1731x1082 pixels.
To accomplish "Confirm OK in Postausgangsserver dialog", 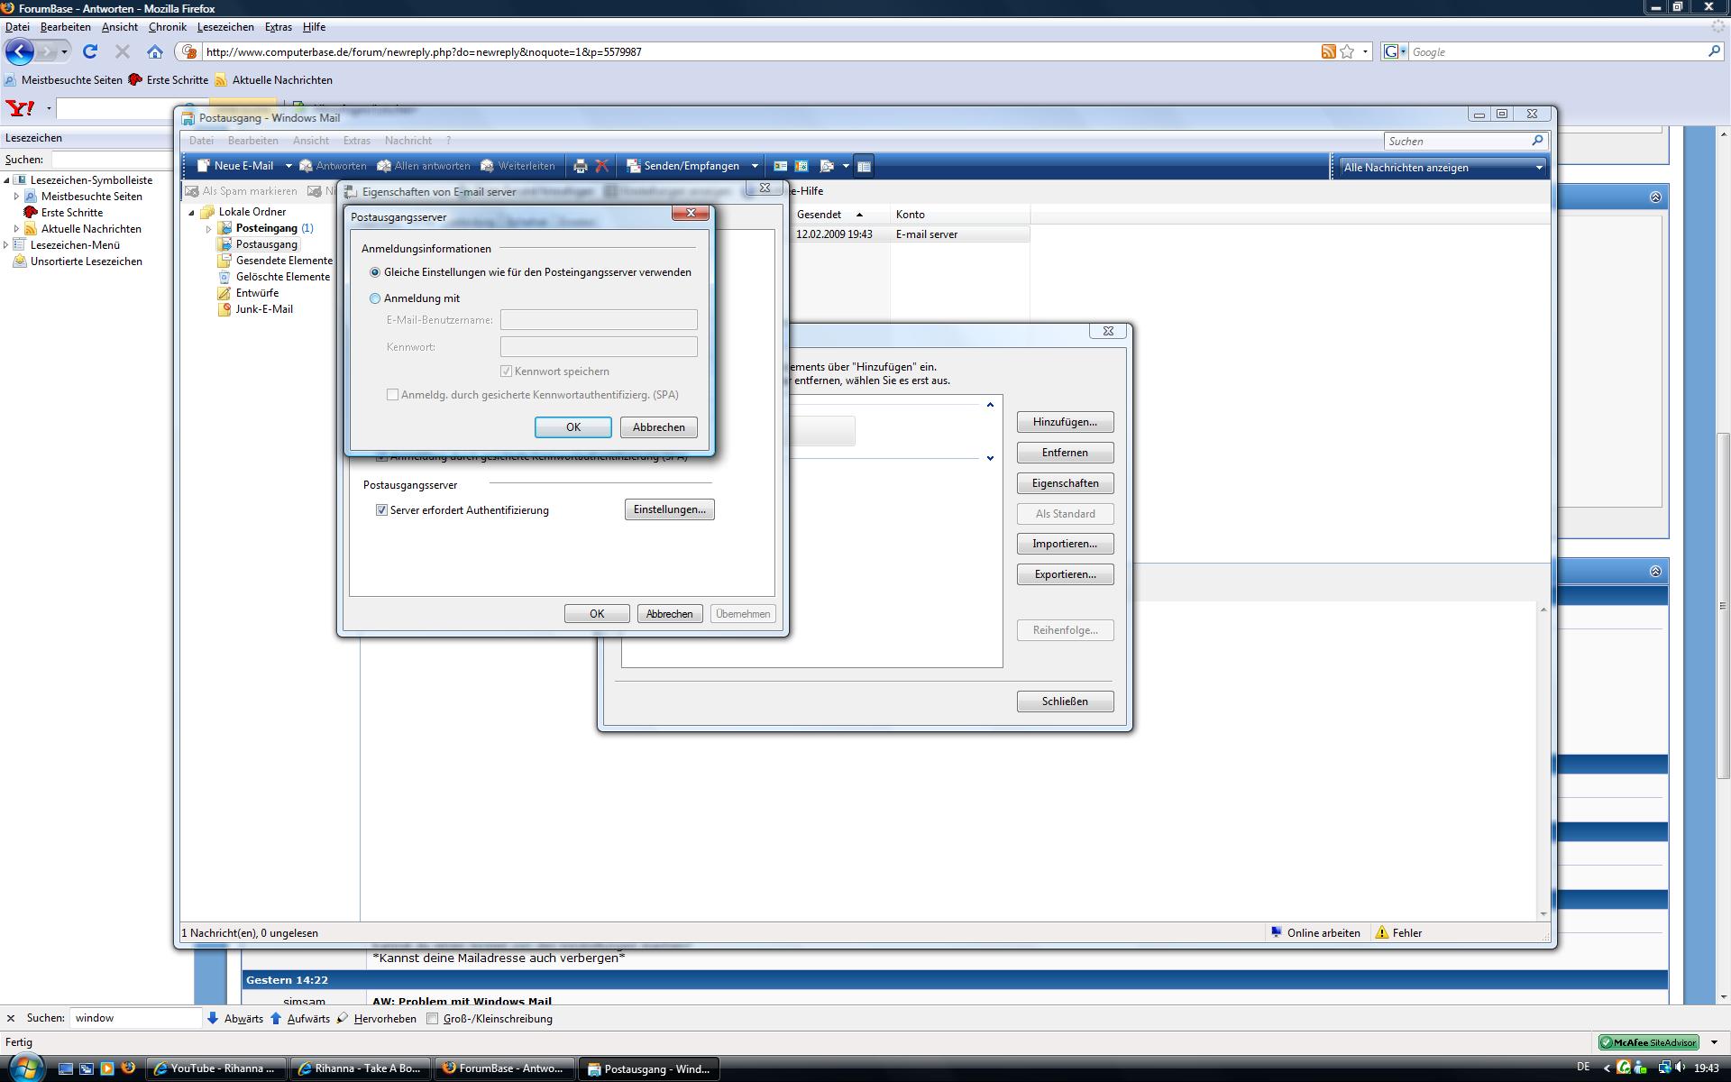I will (573, 427).
